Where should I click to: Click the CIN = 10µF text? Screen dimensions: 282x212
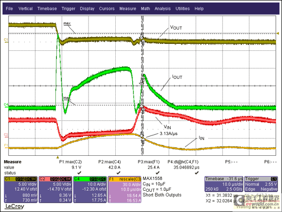[154, 184]
